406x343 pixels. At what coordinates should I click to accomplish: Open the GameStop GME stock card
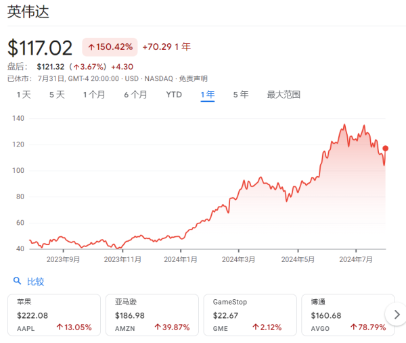[x=250, y=315]
